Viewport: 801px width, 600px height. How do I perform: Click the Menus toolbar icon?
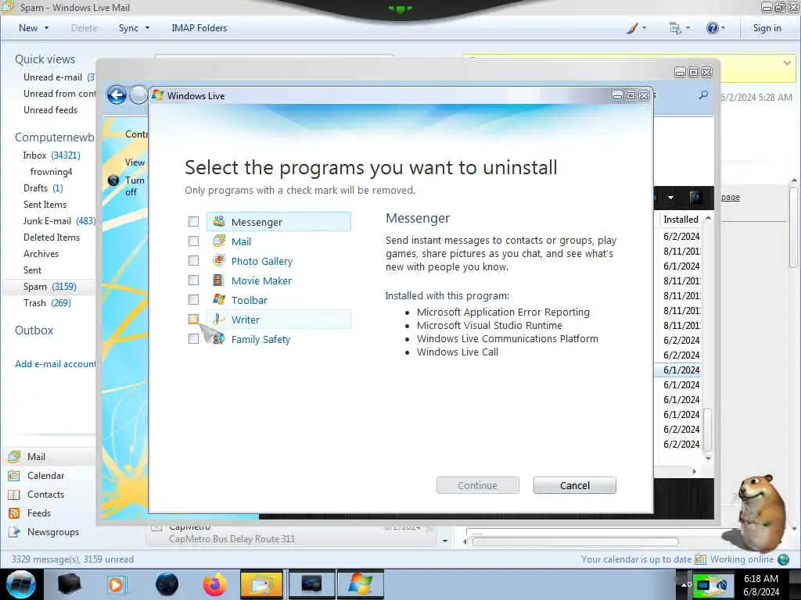(675, 29)
